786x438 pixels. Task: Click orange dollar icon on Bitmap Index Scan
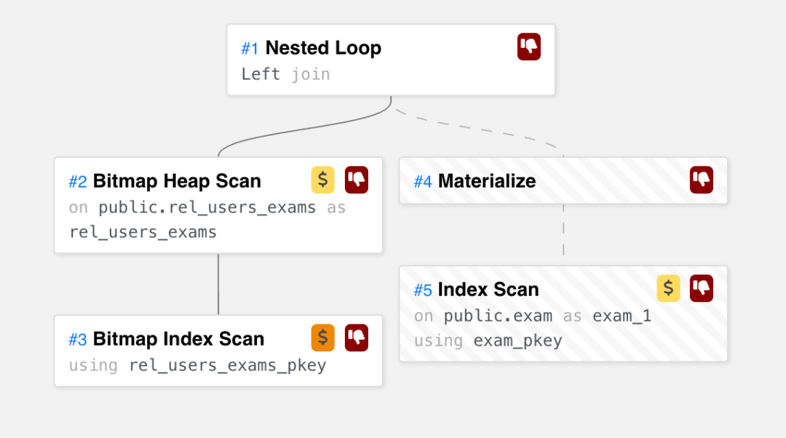coord(323,338)
